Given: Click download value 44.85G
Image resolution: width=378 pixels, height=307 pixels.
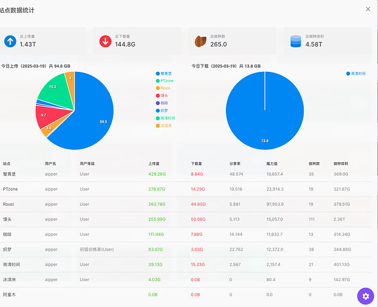Looking at the screenshot, I should pos(198,204).
